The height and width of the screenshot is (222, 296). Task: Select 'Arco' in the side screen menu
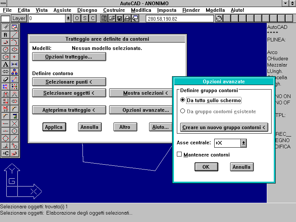[272, 52]
